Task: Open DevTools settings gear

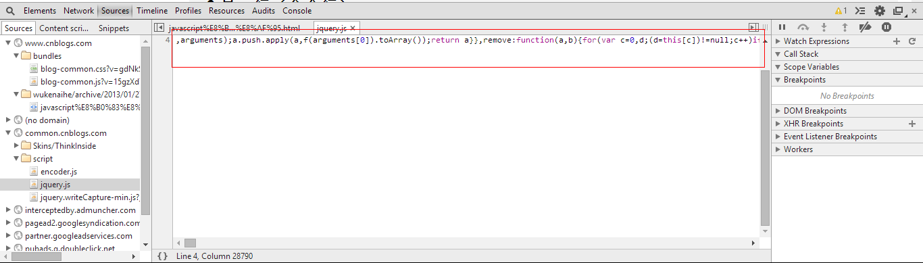Action: coord(879,11)
